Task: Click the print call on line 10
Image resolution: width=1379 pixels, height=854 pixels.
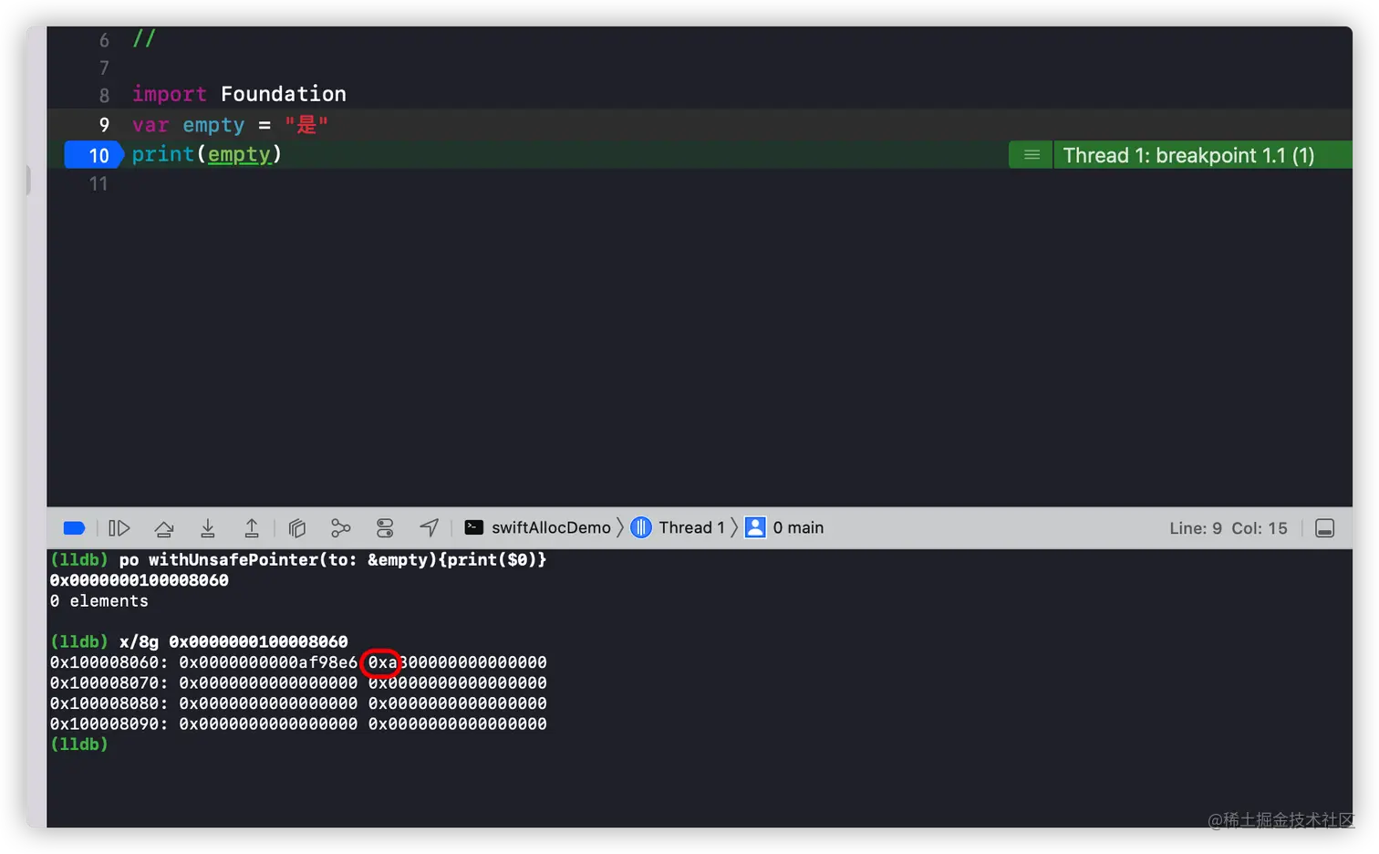Action: [x=163, y=154]
